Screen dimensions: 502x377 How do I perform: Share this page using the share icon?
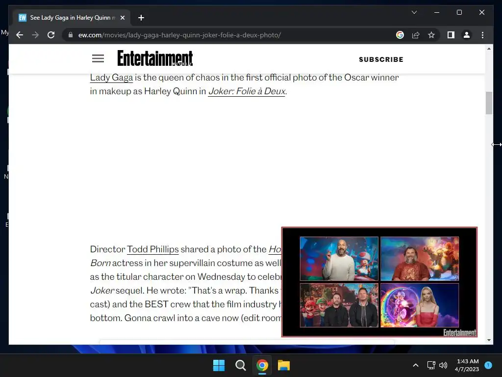416,35
